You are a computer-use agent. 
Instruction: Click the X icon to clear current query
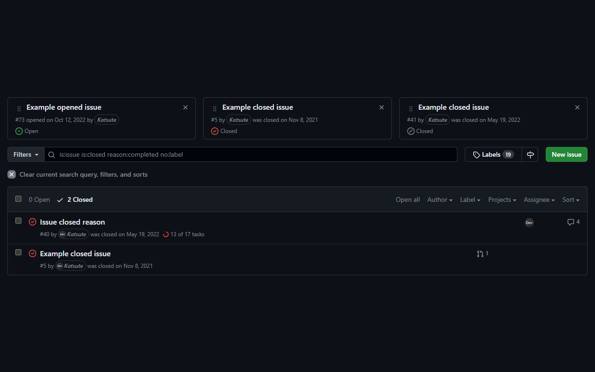click(12, 174)
